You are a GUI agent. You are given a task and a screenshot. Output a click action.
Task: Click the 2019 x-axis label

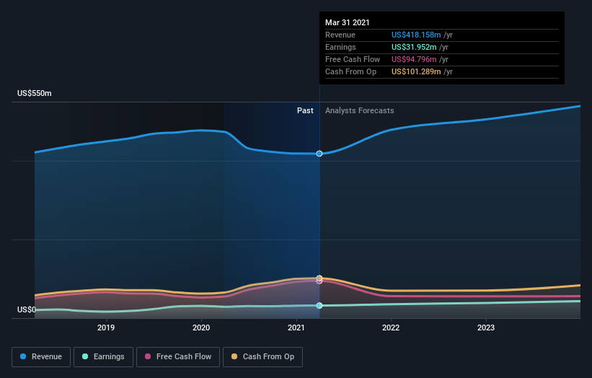pyautogui.click(x=106, y=328)
